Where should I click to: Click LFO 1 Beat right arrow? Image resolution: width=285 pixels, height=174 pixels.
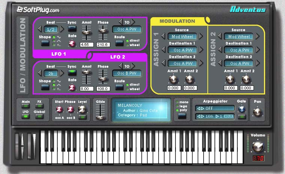coord(62,29)
